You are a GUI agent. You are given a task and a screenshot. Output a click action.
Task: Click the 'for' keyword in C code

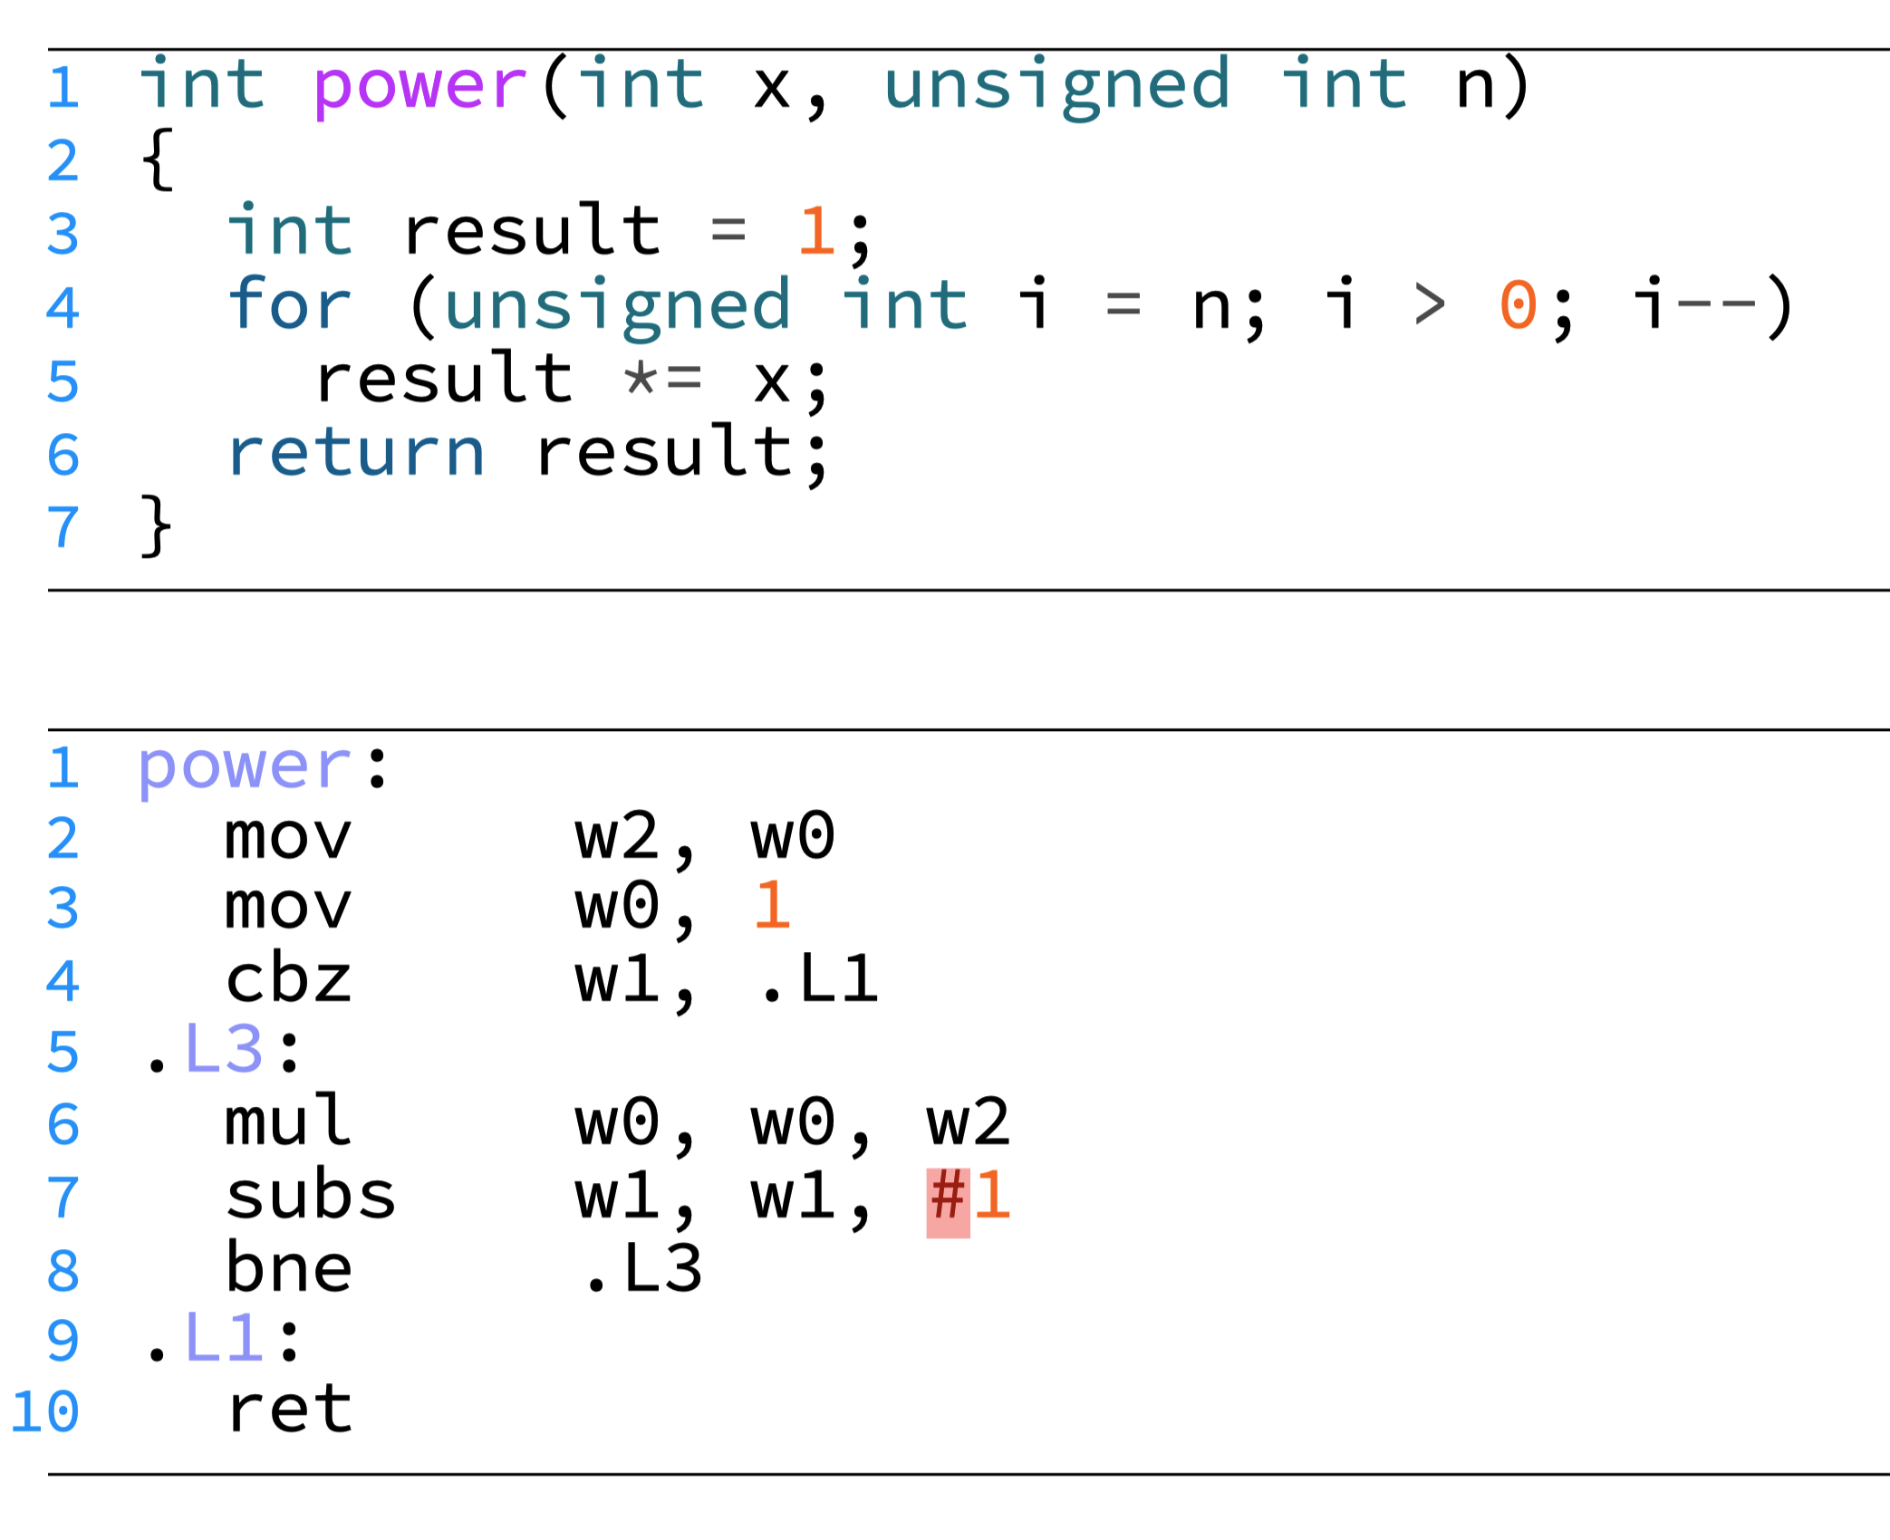pyautogui.click(x=289, y=306)
